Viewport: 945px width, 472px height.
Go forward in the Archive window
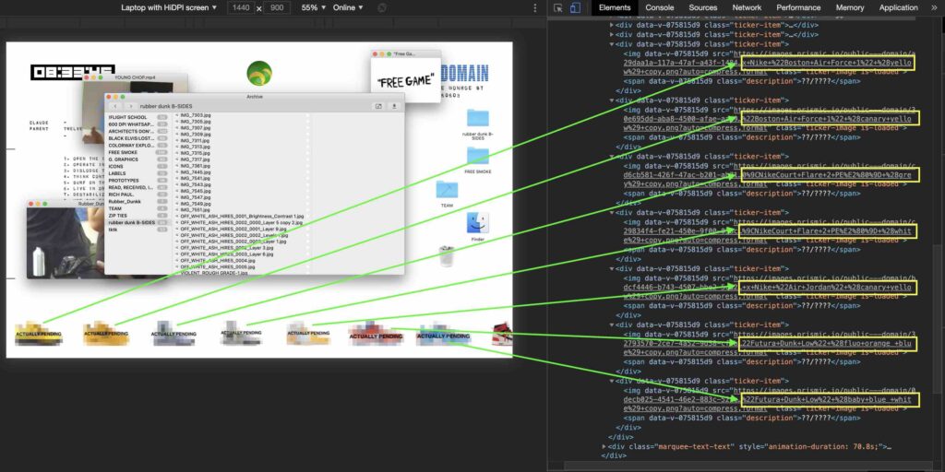(129, 106)
